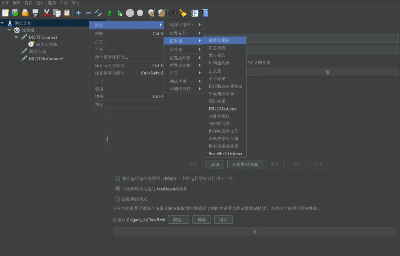Open the Search dialog via binoculars icon
Viewport: 400px width, 256px height.
pyautogui.click(x=172, y=13)
